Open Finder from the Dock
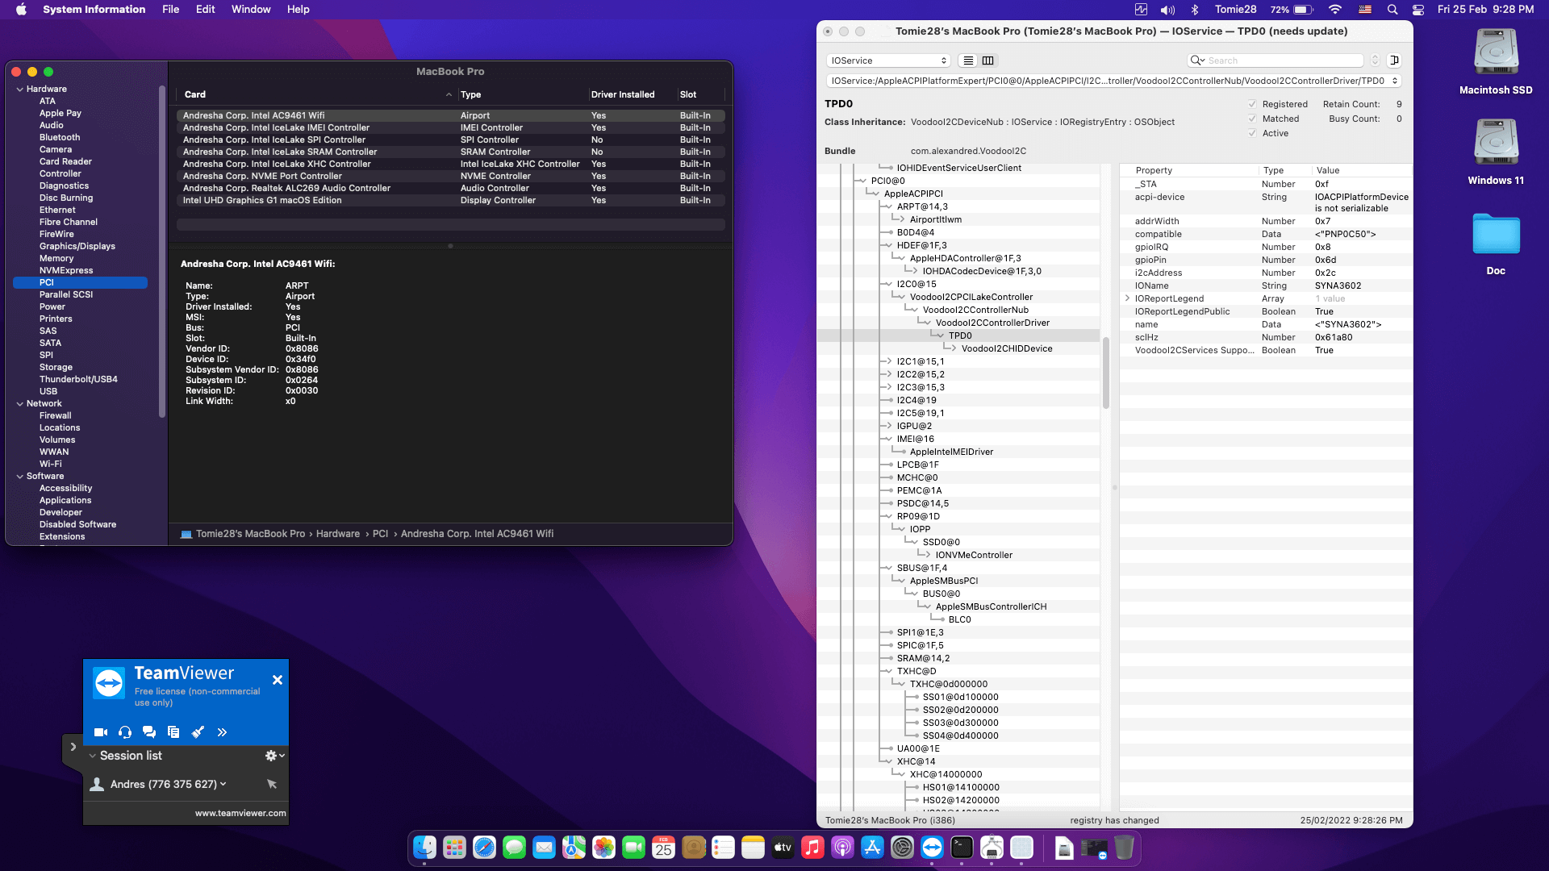Screen dimensions: 1549x871 [x=424, y=848]
